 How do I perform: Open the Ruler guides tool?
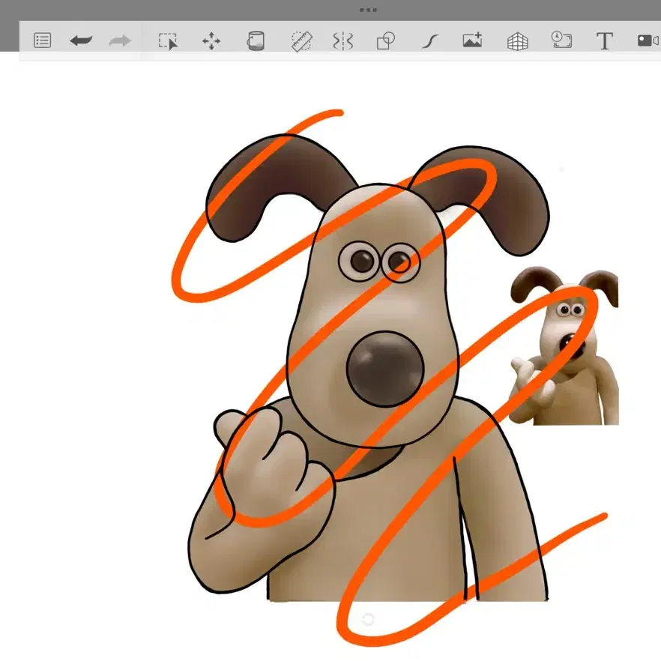pyautogui.click(x=302, y=41)
